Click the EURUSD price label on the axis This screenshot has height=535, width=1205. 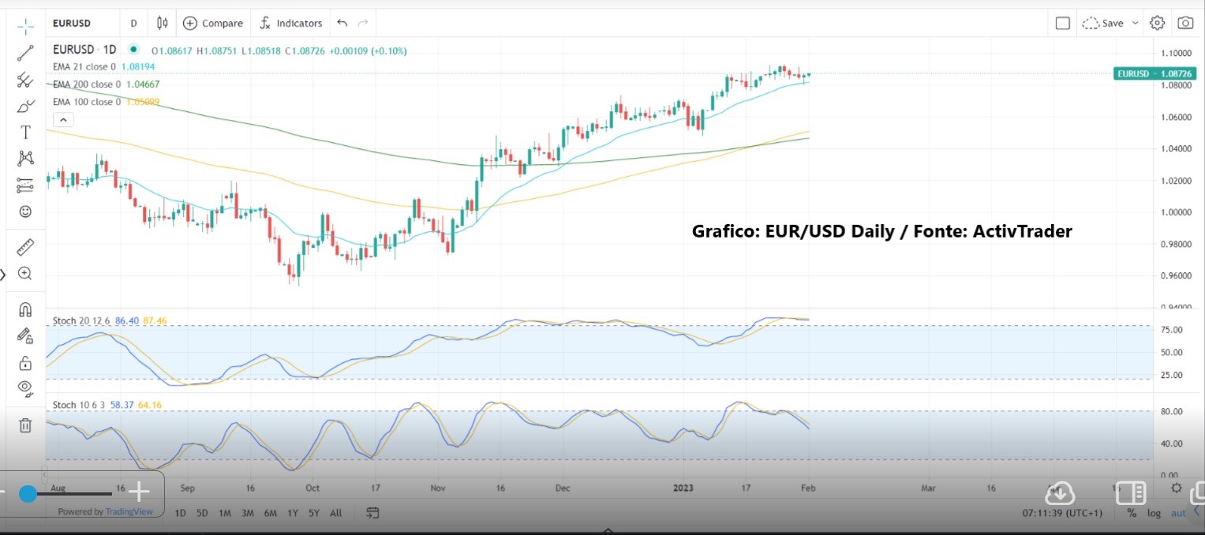pos(1155,73)
